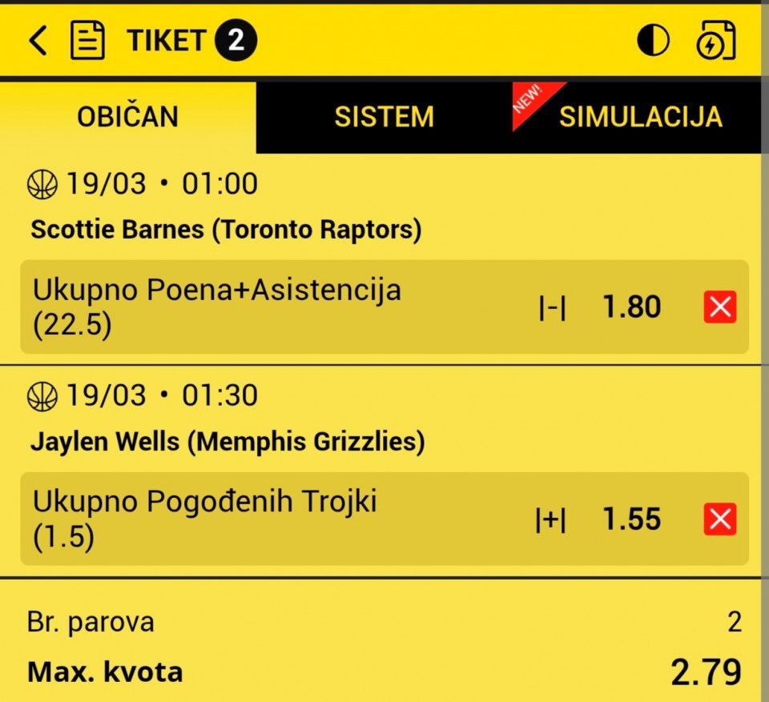Image resolution: width=769 pixels, height=702 pixels.
Task: Open the SIMULACIJA tab
Action: point(640,117)
